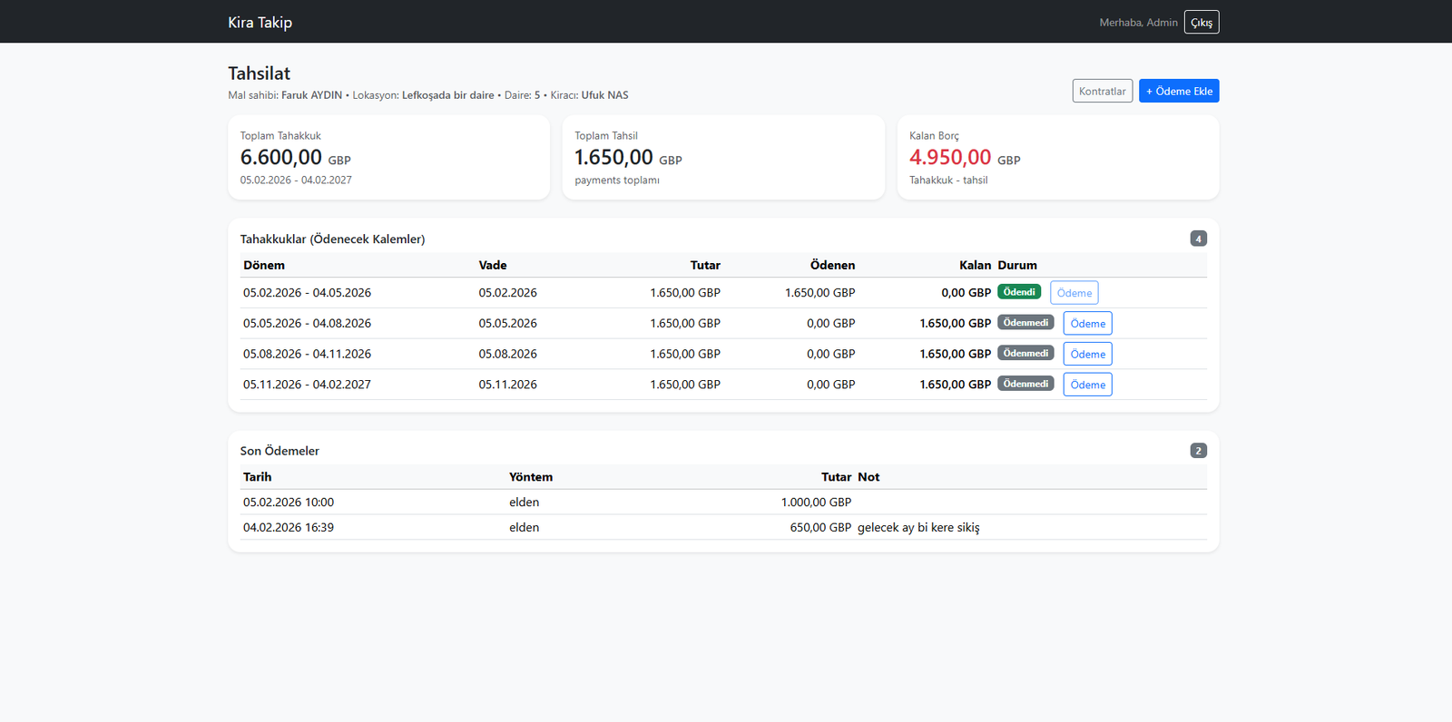
Task: Click Ödenmedi badge for vade 05.08.2026
Action: click(1025, 354)
